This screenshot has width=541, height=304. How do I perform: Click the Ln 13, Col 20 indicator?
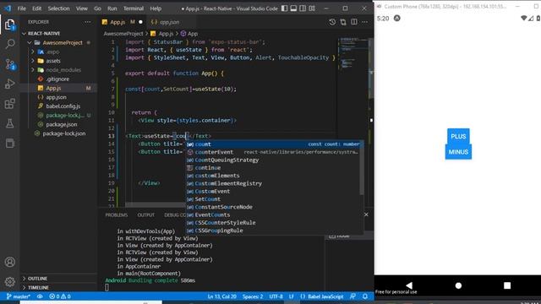(x=221, y=296)
